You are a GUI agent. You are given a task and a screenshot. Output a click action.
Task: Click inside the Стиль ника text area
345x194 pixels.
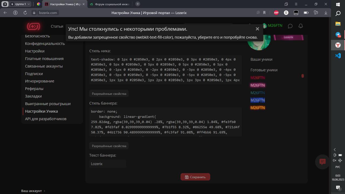point(165,70)
